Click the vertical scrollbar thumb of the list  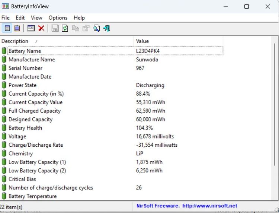pyautogui.click(x=275, y=104)
